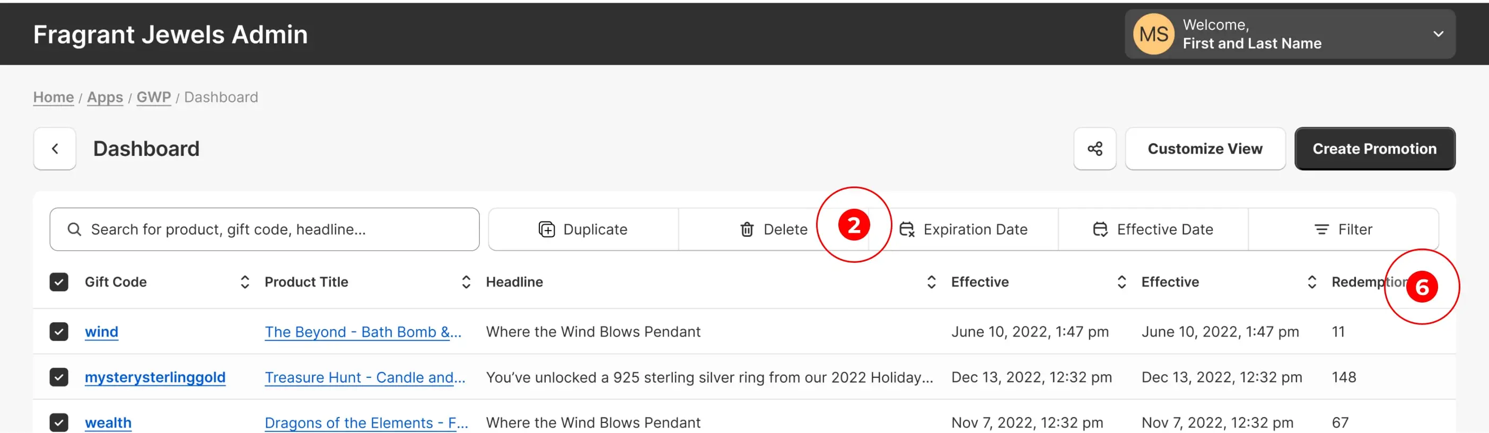Click the Effective Date button

pos(1153,229)
